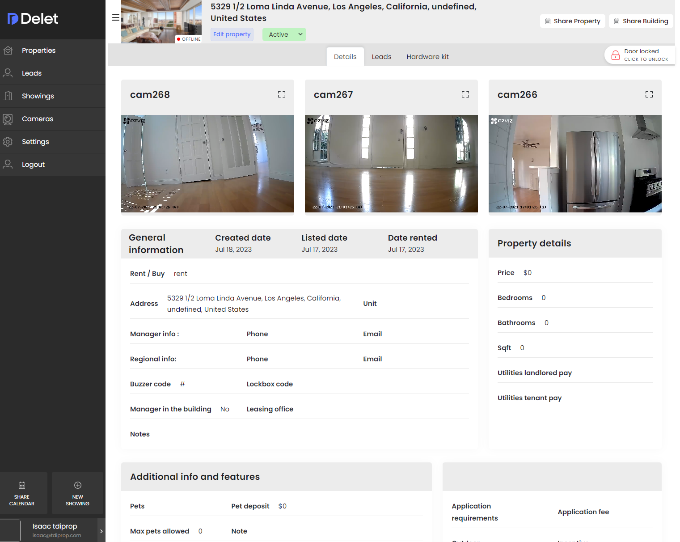Create a New Showing
Image resolution: width=680 pixels, height=542 pixels.
point(78,493)
